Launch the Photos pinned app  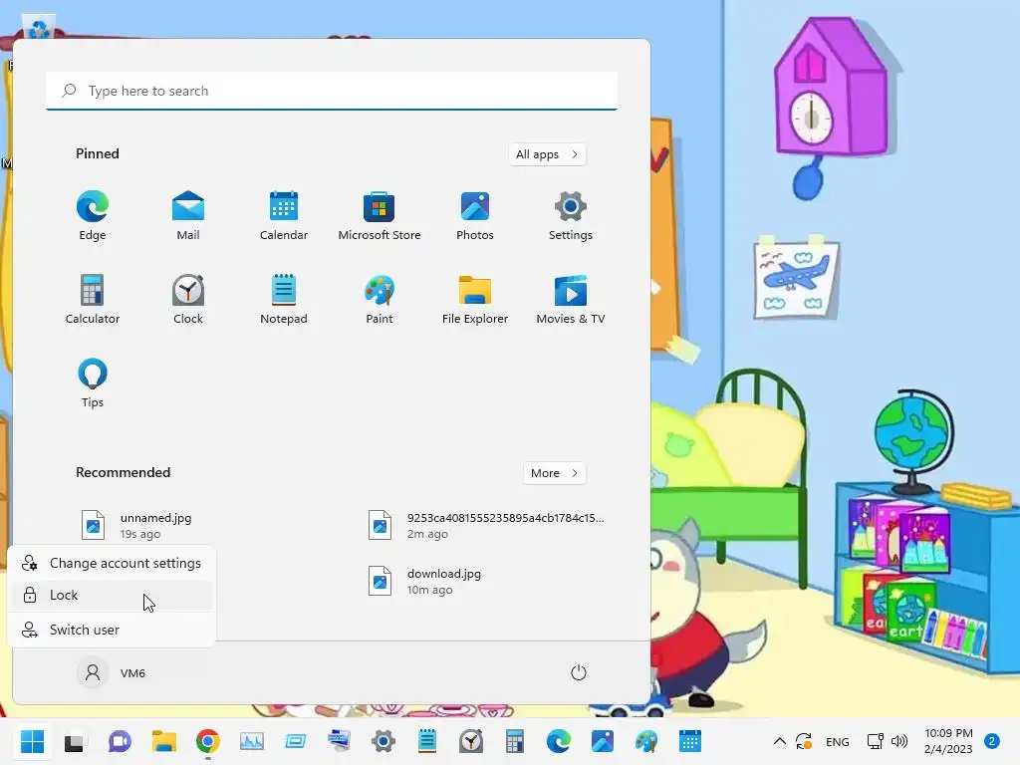tap(475, 216)
